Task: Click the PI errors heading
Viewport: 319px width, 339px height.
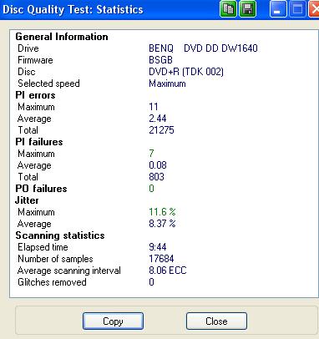Action: [x=35, y=95]
